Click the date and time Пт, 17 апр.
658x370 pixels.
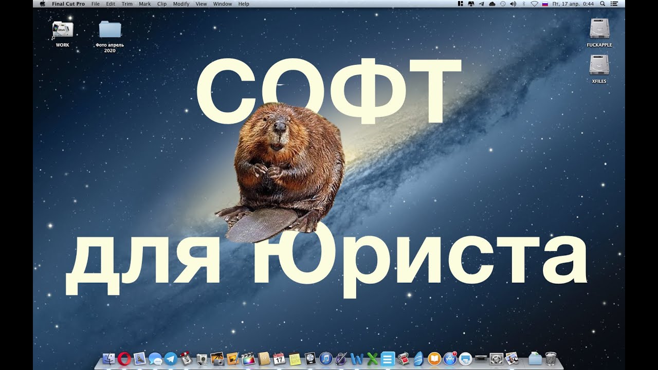[x=573, y=4]
